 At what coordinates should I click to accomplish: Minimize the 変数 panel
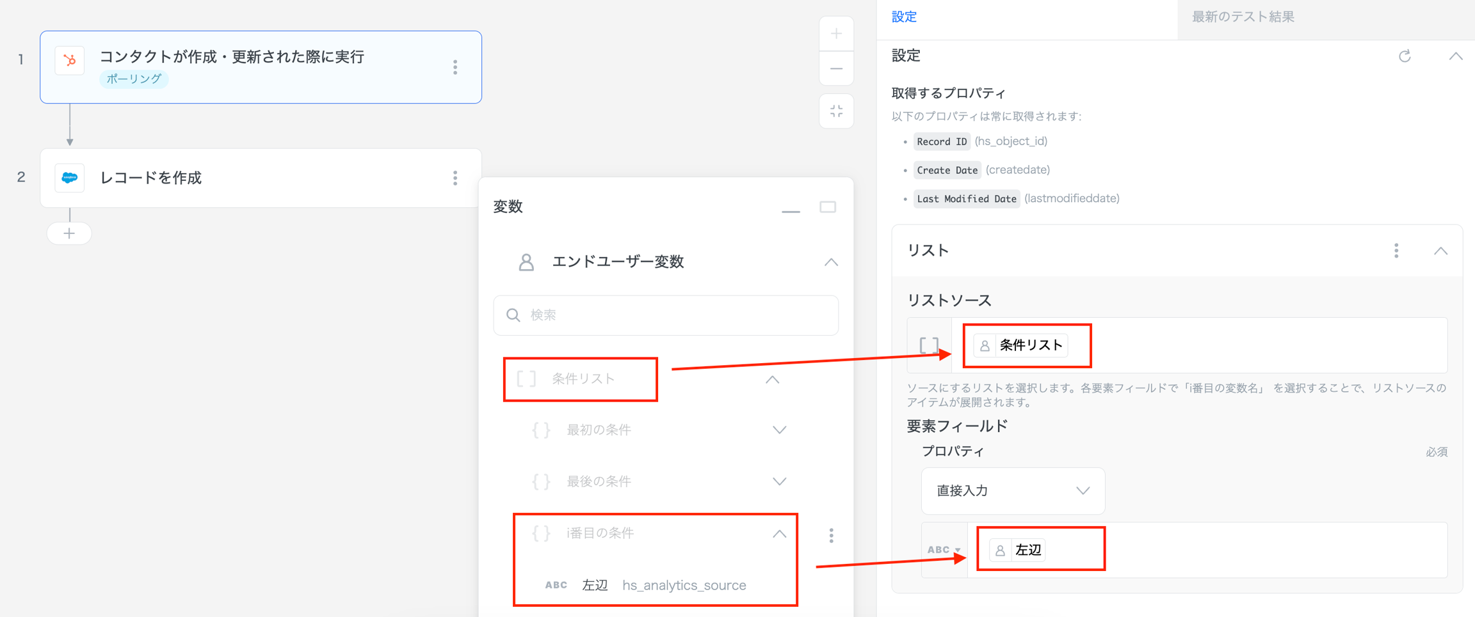tap(791, 208)
